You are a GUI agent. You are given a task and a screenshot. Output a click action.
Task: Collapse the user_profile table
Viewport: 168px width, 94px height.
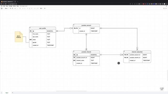(30, 28)
